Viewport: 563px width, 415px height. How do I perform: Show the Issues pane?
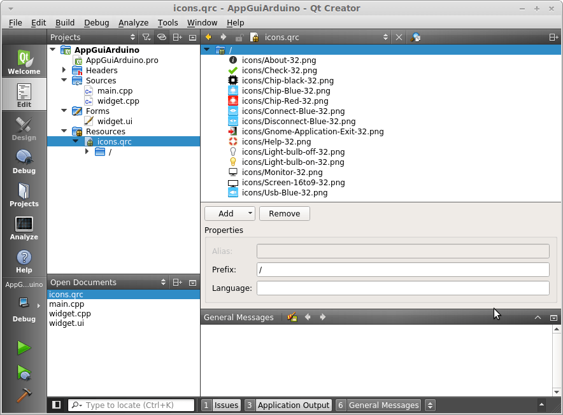pos(221,405)
